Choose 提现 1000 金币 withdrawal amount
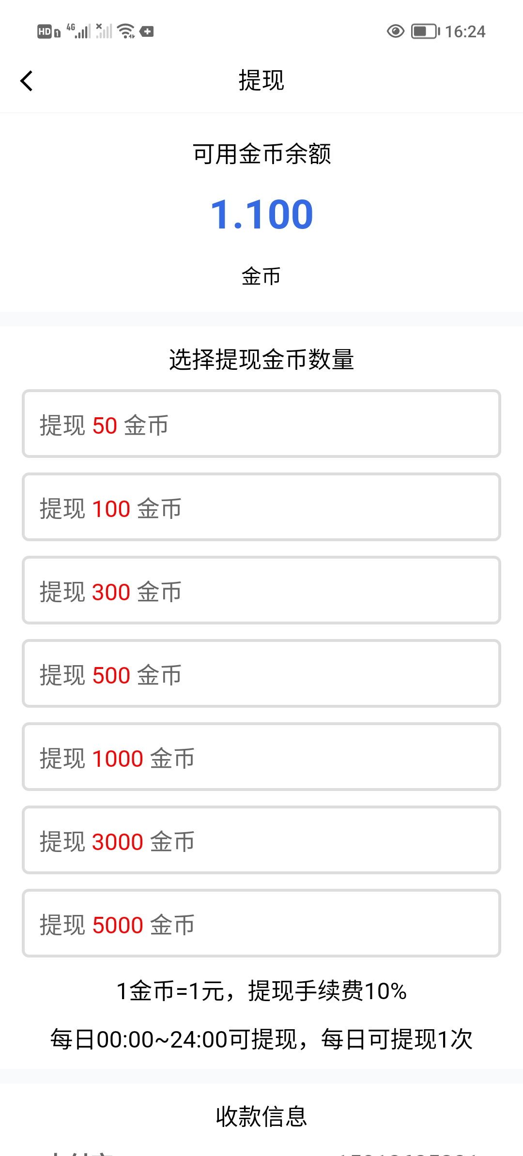The width and height of the screenshot is (523, 1156). [261, 757]
